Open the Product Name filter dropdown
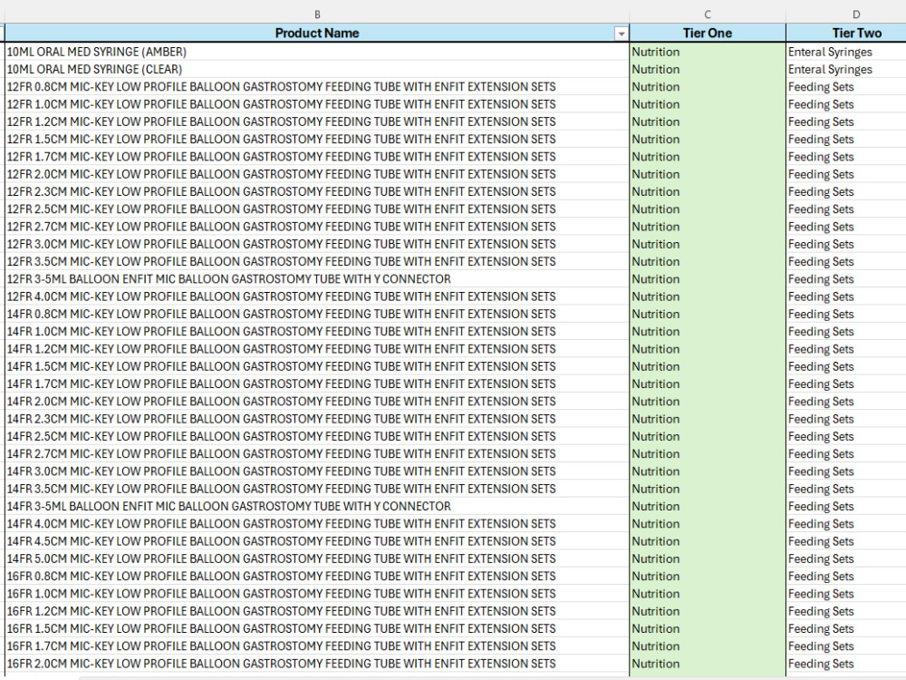This screenshot has height=680, width=906. [x=622, y=34]
